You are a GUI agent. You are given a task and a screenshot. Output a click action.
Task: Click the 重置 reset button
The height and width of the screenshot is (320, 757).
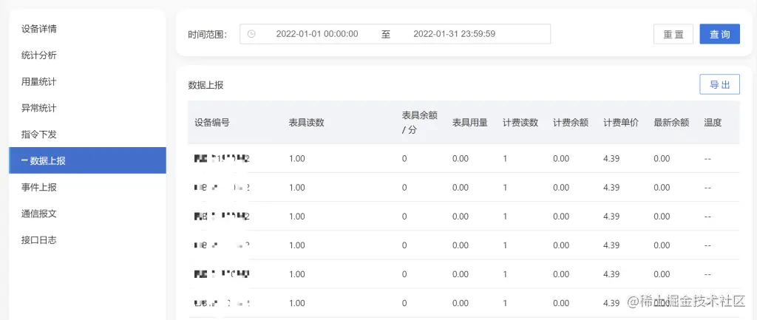(673, 34)
